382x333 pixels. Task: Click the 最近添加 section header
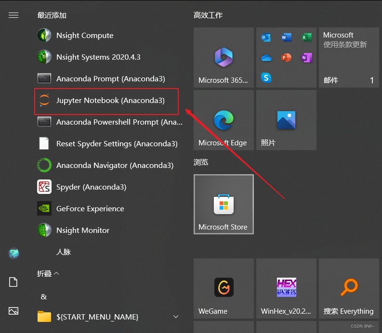point(52,15)
